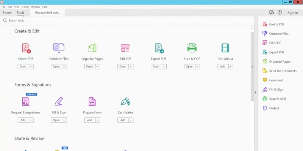Click Edit PDF icon in right sidebar
303x151 pixels.
(265, 43)
